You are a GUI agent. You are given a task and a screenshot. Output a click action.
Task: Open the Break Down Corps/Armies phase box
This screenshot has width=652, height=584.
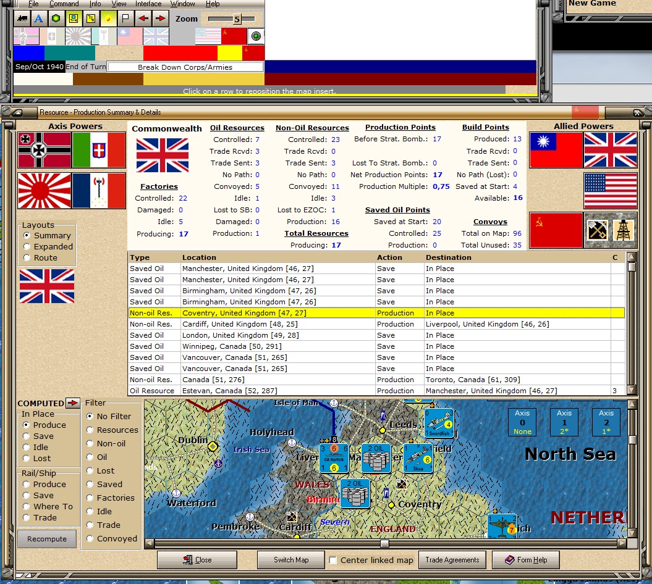point(185,67)
